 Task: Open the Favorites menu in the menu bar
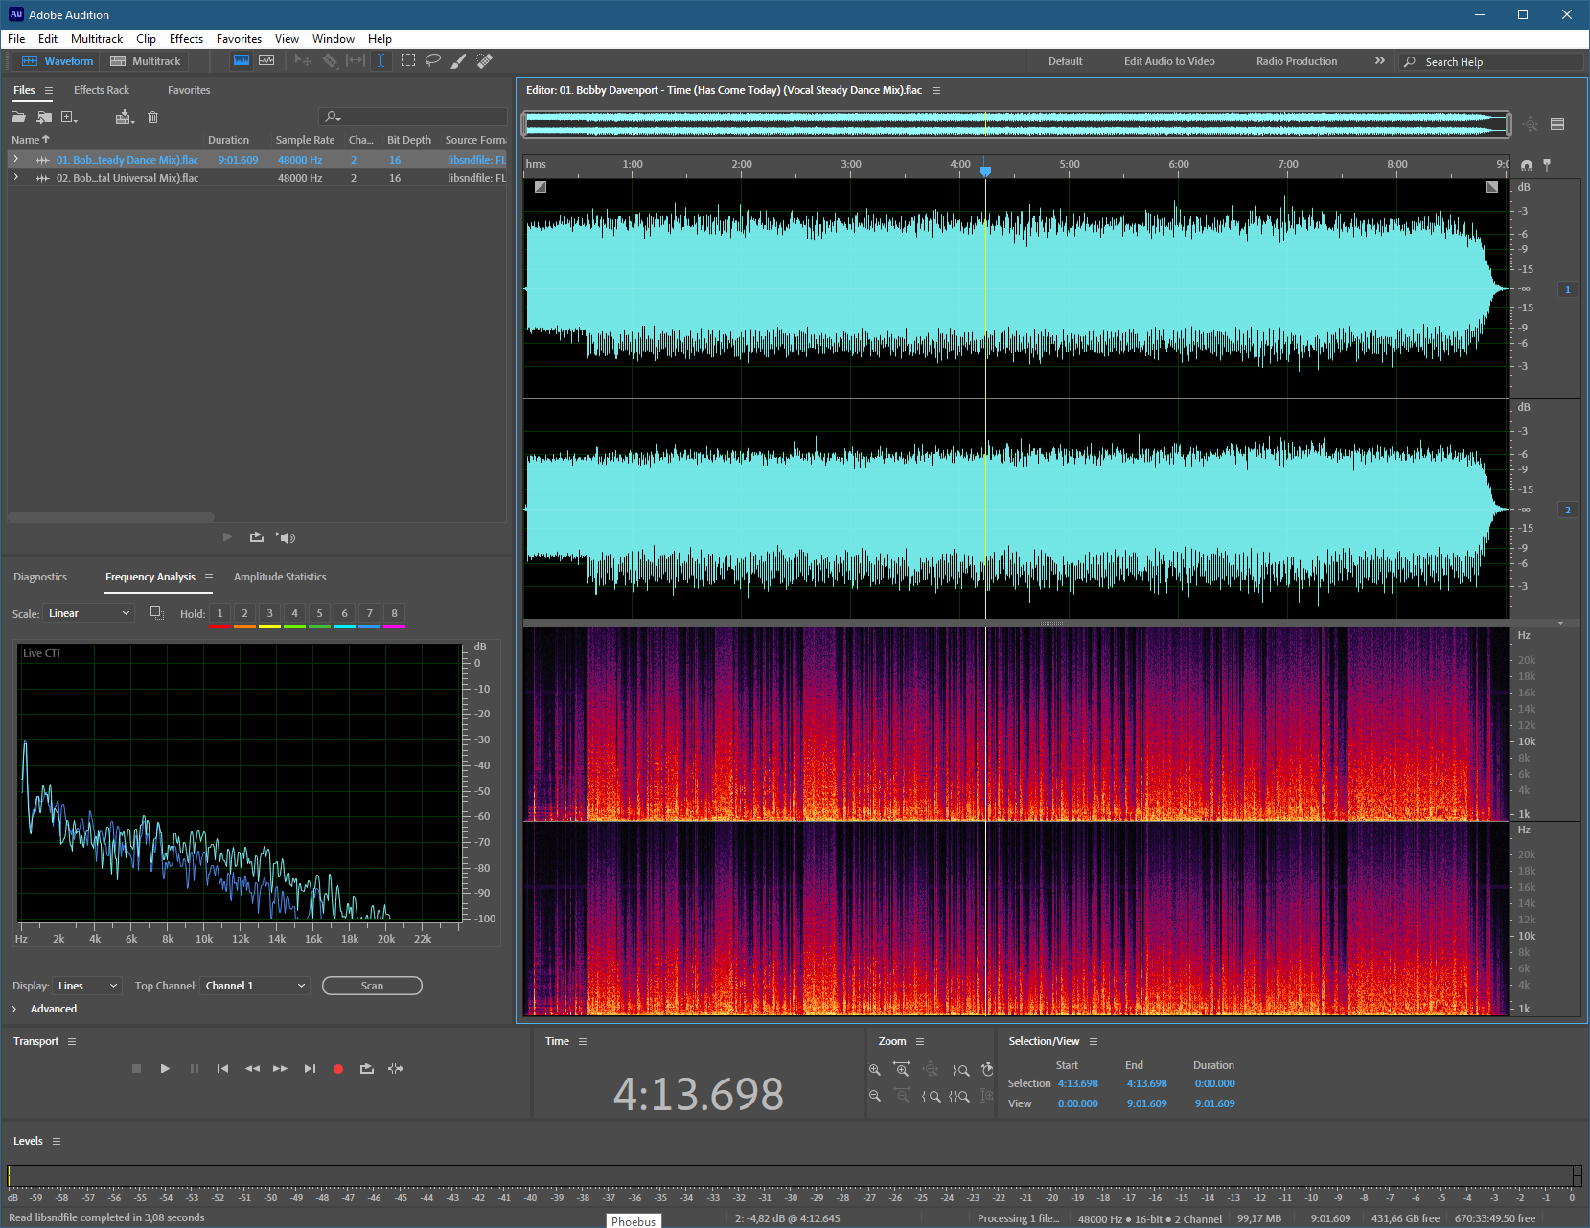tap(239, 39)
